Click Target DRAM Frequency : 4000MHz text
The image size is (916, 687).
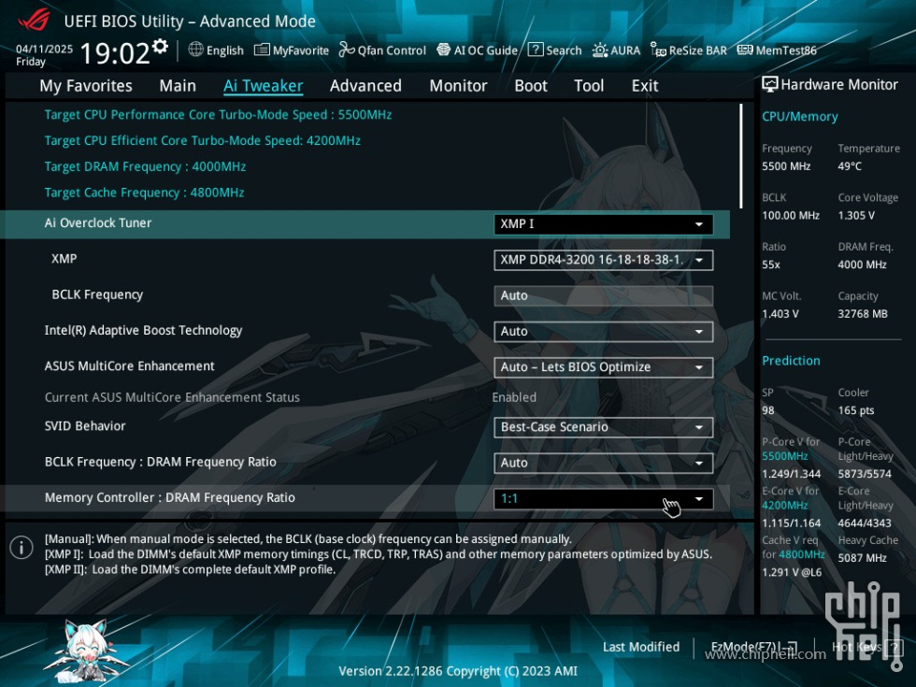coord(145,167)
